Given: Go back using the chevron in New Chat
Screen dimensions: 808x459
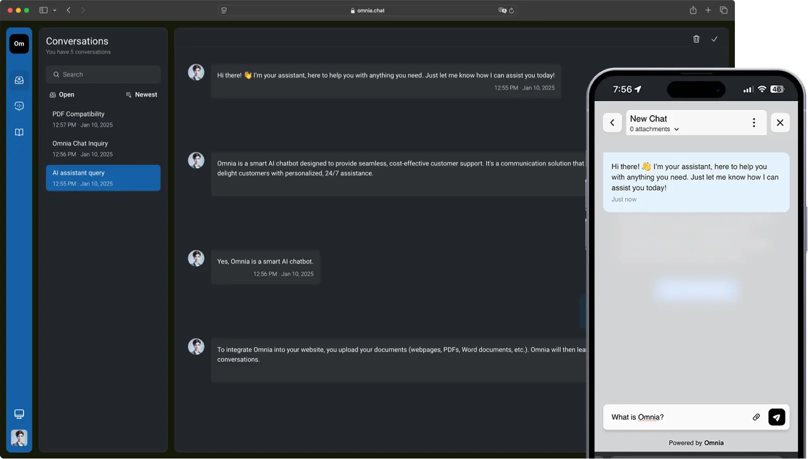Looking at the screenshot, I should [612, 122].
